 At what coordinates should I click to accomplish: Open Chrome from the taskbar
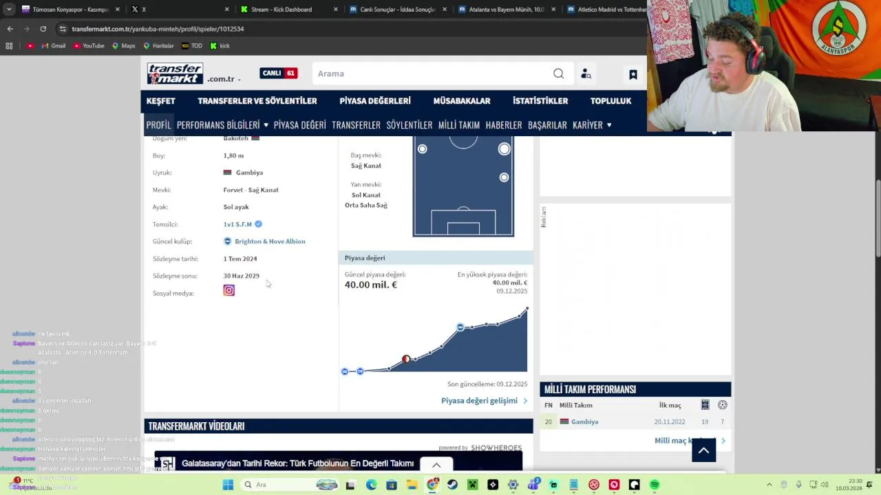click(x=432, y=485)
